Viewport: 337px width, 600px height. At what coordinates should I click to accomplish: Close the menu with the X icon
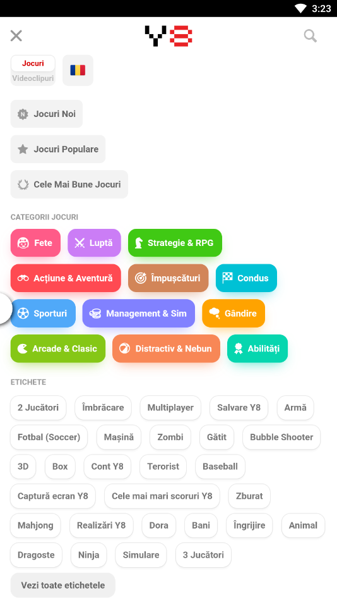pyautogui.click(x=16, y=36)
